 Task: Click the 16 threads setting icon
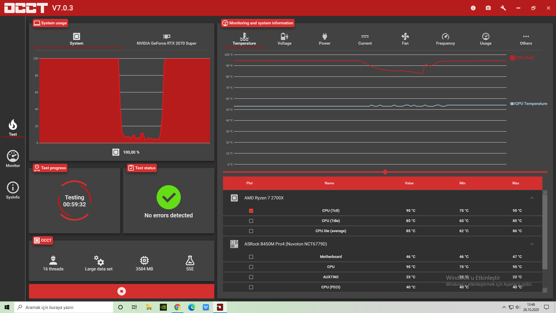[53, 260]
